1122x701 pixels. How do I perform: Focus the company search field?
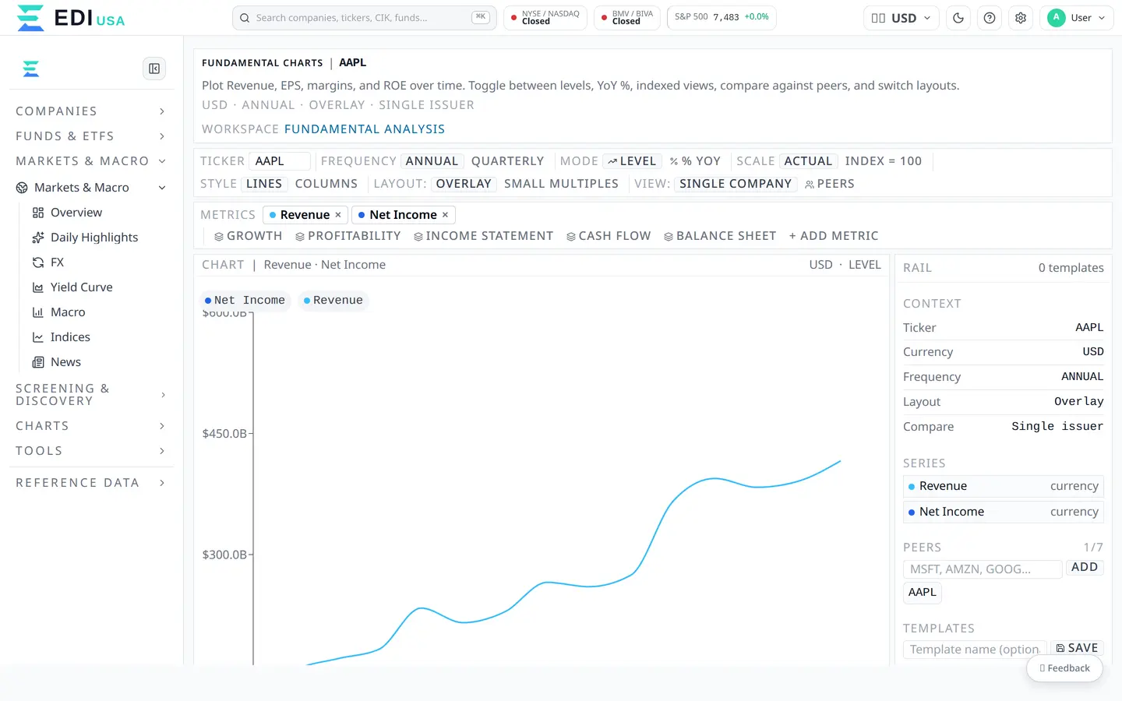[364, 18]
